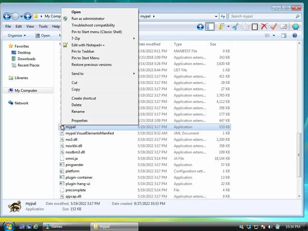Sort by the Type column header
This screenshot has width=308, height=231.
[190, 44]
